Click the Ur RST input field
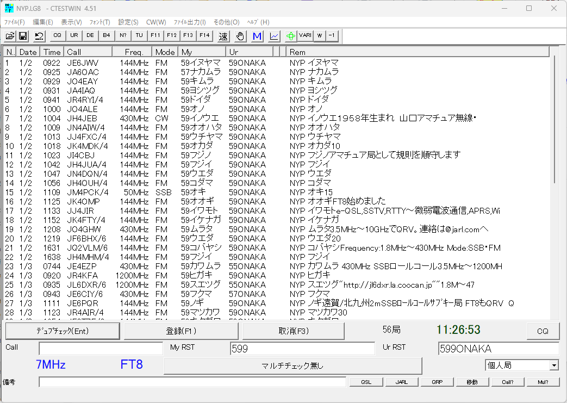Screen dimensions: 567x403 [x=499, y=349]
